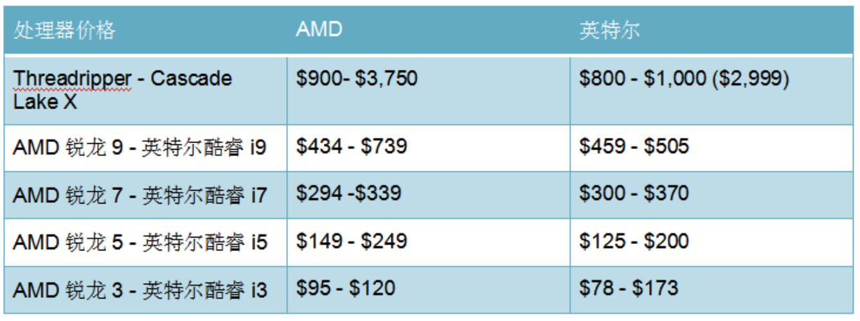Screen dimensions: 860x321
Task: Select the 英特尔 column header
Action: 713,30
